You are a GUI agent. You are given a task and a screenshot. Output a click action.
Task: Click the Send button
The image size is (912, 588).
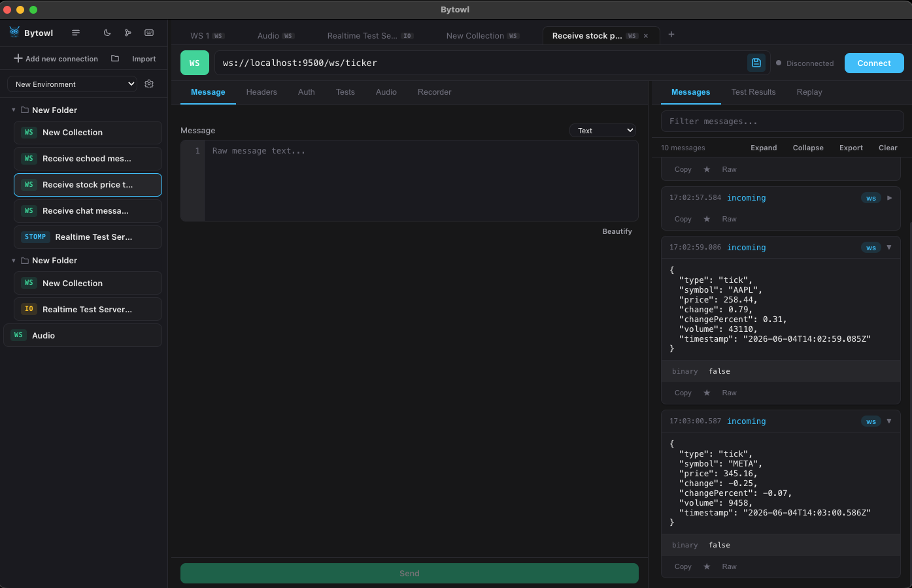409,573
